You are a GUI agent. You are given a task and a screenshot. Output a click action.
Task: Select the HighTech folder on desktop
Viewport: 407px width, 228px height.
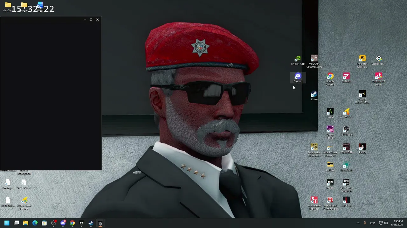pyautogui.click(x=8, y=7)
